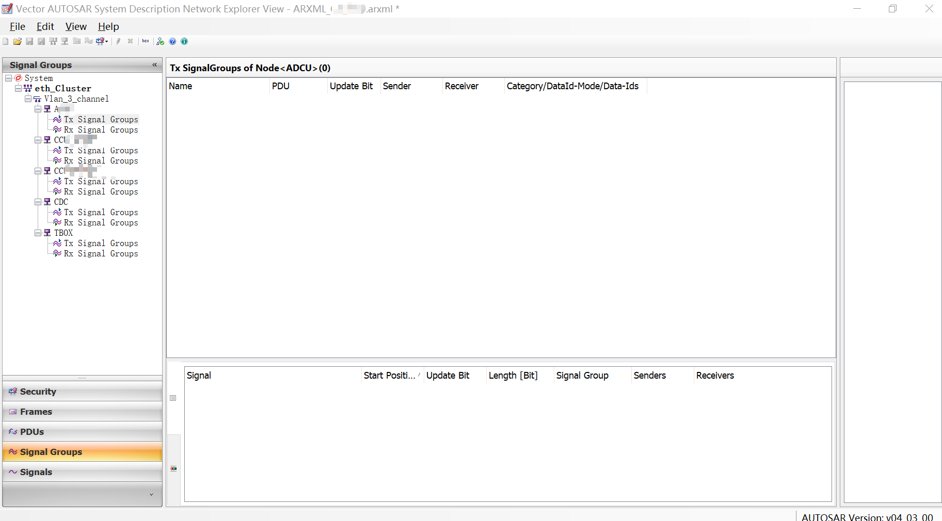Collapse the ADCU node above Tx Signal Groups

tap(38, 109)
